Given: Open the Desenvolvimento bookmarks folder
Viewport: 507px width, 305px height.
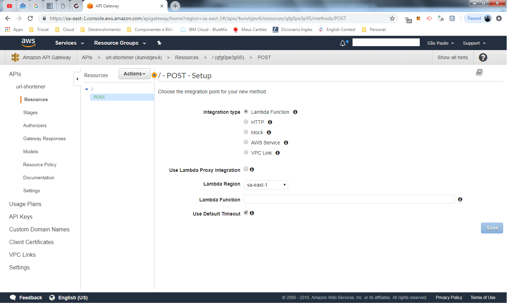Looking at the screenshot, I should pos(100,30).
